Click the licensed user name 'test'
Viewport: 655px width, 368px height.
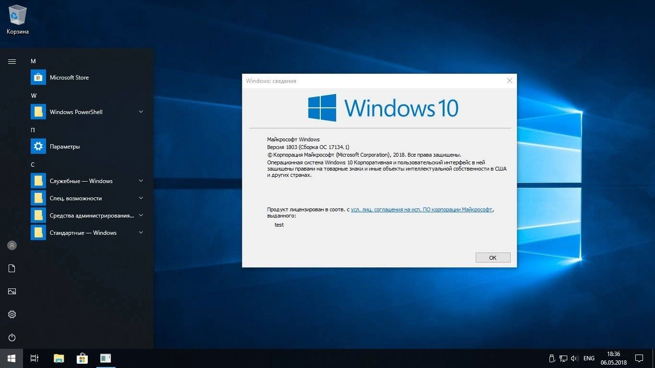279,225
